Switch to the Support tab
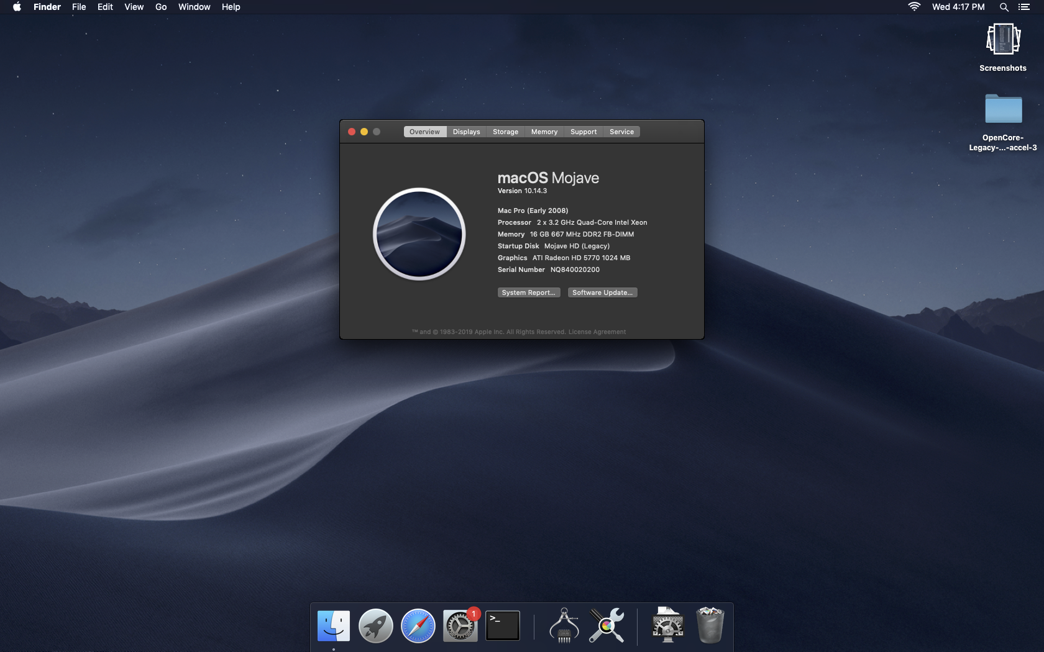1044x652 pixels. click(x=583, y=132)
